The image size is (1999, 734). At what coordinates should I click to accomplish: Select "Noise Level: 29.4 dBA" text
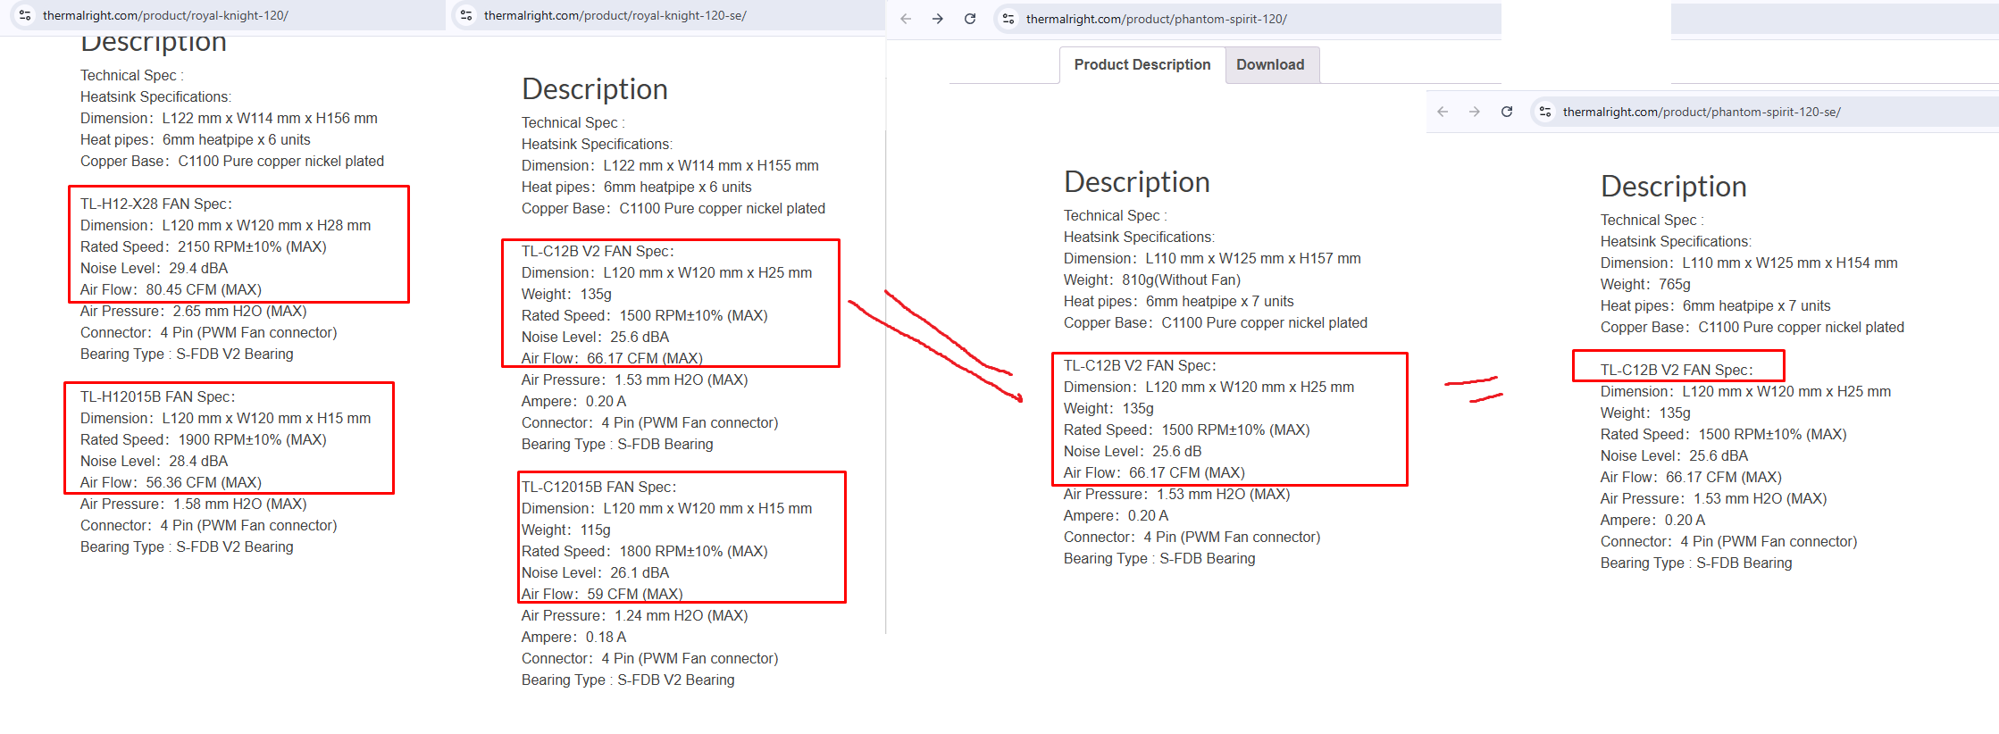[155, 268]
